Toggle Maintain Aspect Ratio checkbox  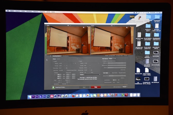67,70
